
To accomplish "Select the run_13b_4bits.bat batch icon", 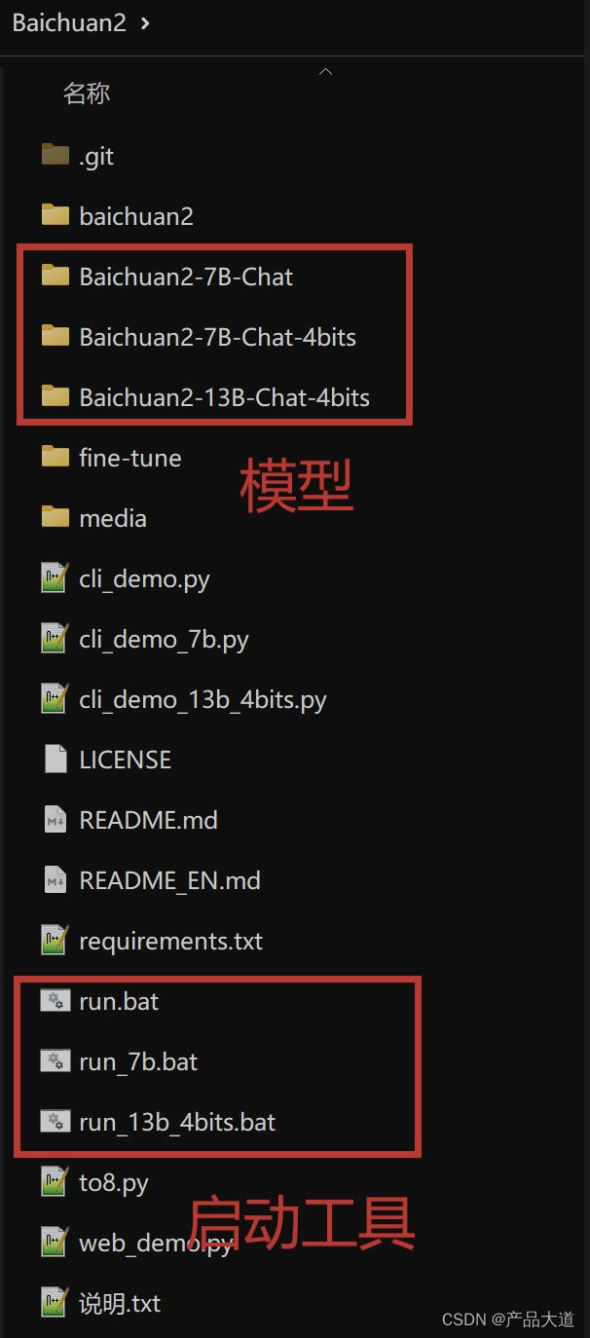I will coord(55,1121).
